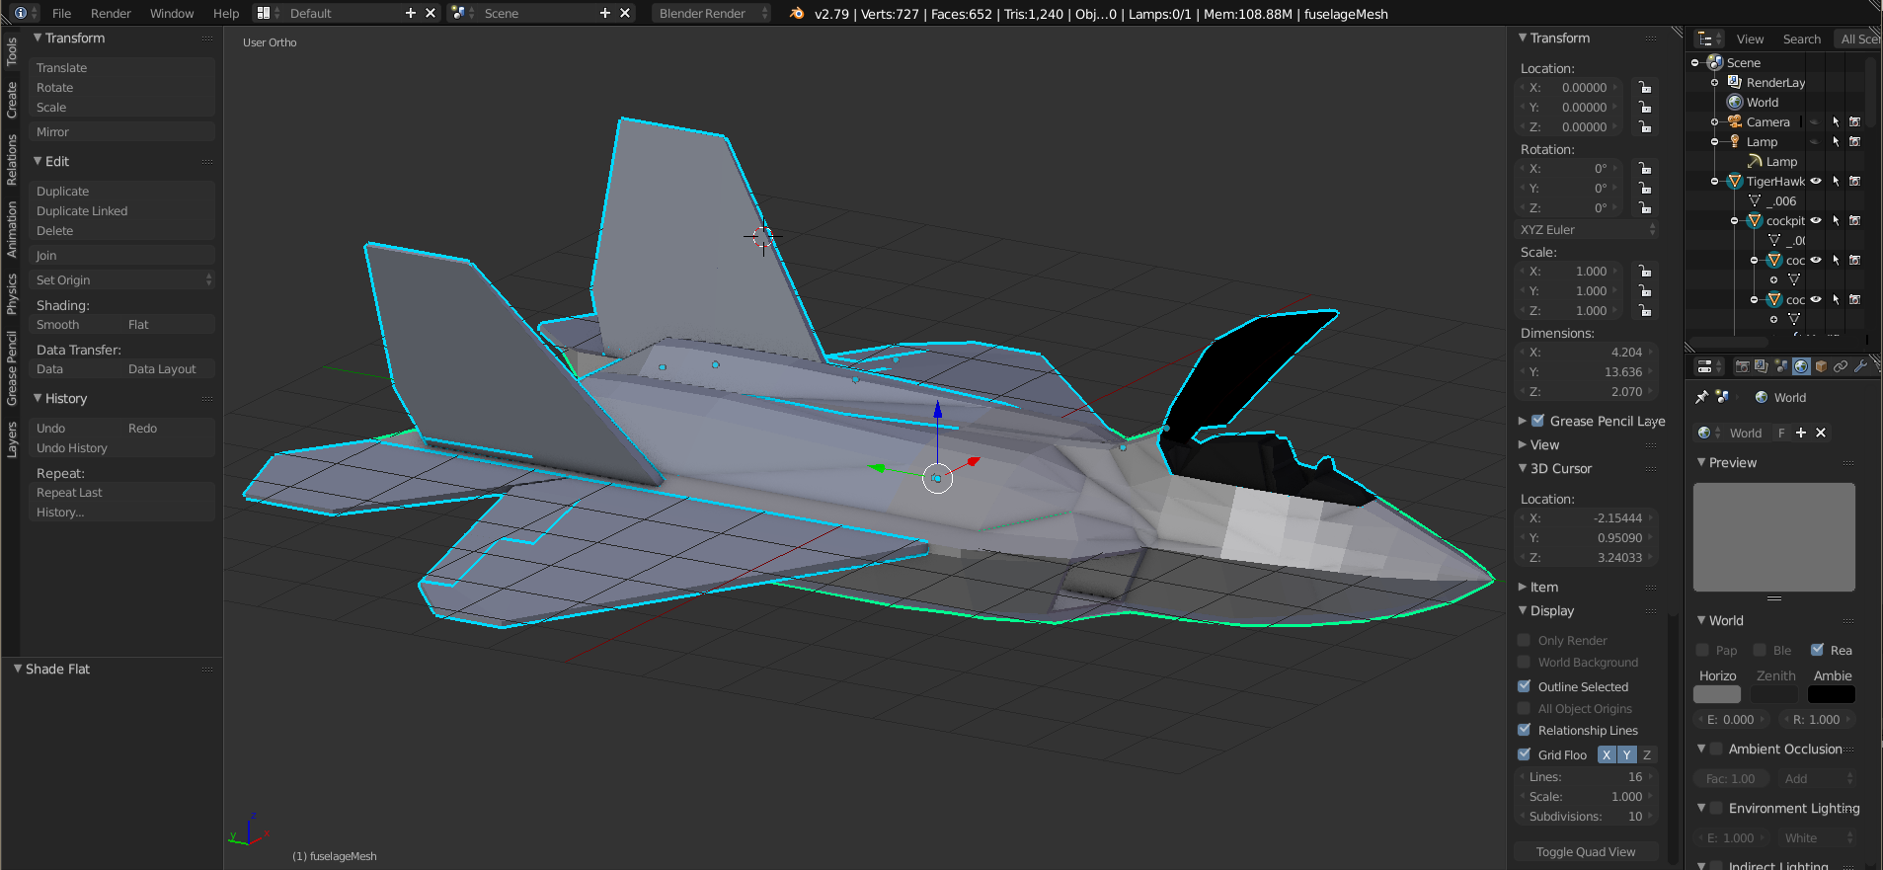
Task: Lock the Scale Y padlock icon
Action: coord(1645,291)
